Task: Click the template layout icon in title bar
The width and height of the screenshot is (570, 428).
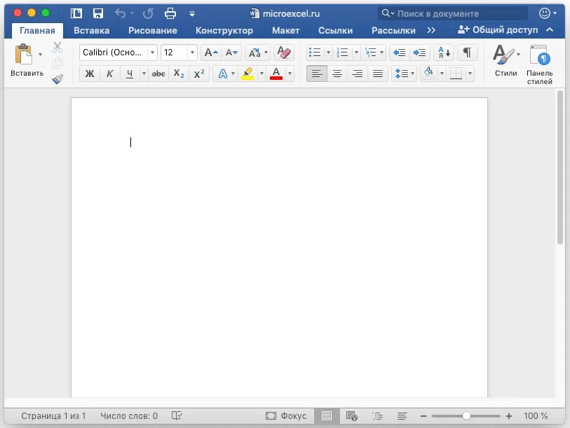Action: pyautogui.click(x=76, y=13)
